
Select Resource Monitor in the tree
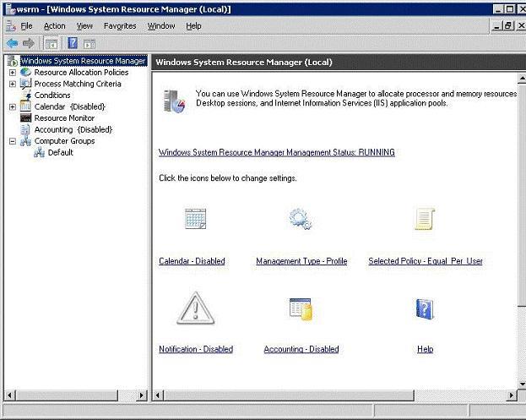tap(64, 117)
